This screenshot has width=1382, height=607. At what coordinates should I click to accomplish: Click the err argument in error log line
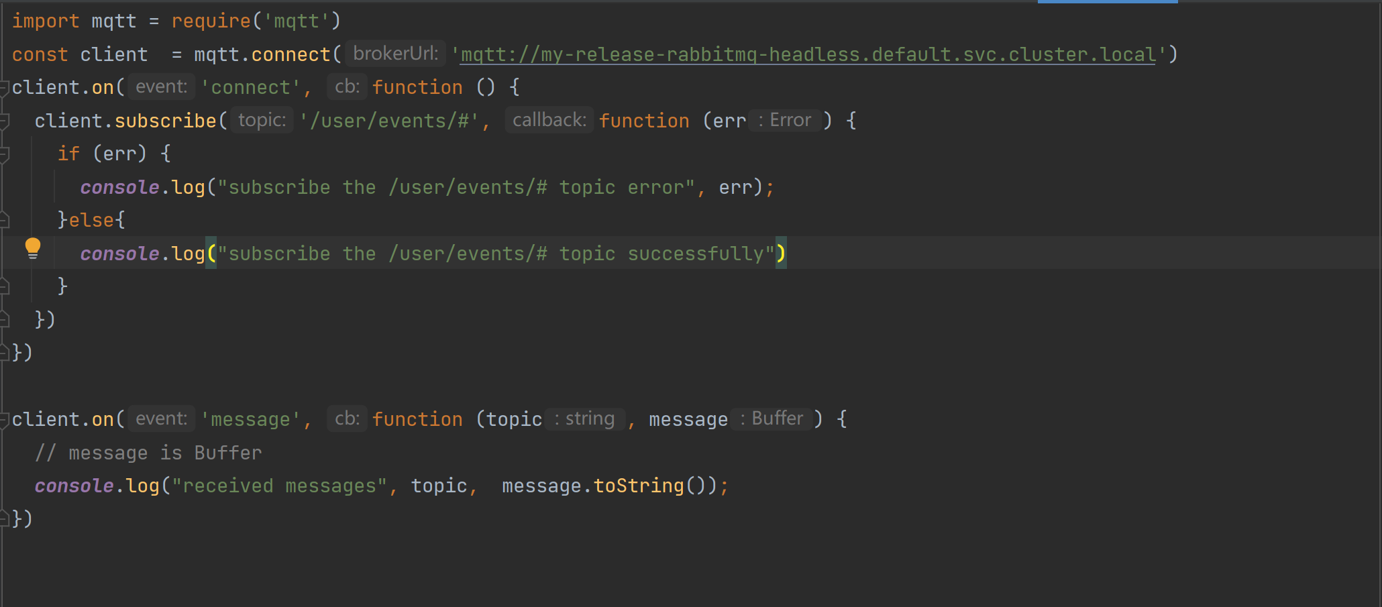point(736,187)
